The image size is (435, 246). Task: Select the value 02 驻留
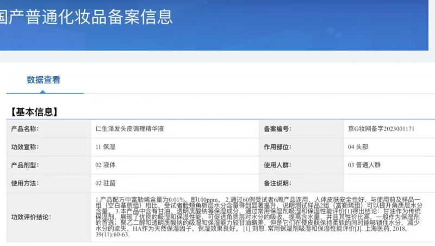click(x=105, y=183)
